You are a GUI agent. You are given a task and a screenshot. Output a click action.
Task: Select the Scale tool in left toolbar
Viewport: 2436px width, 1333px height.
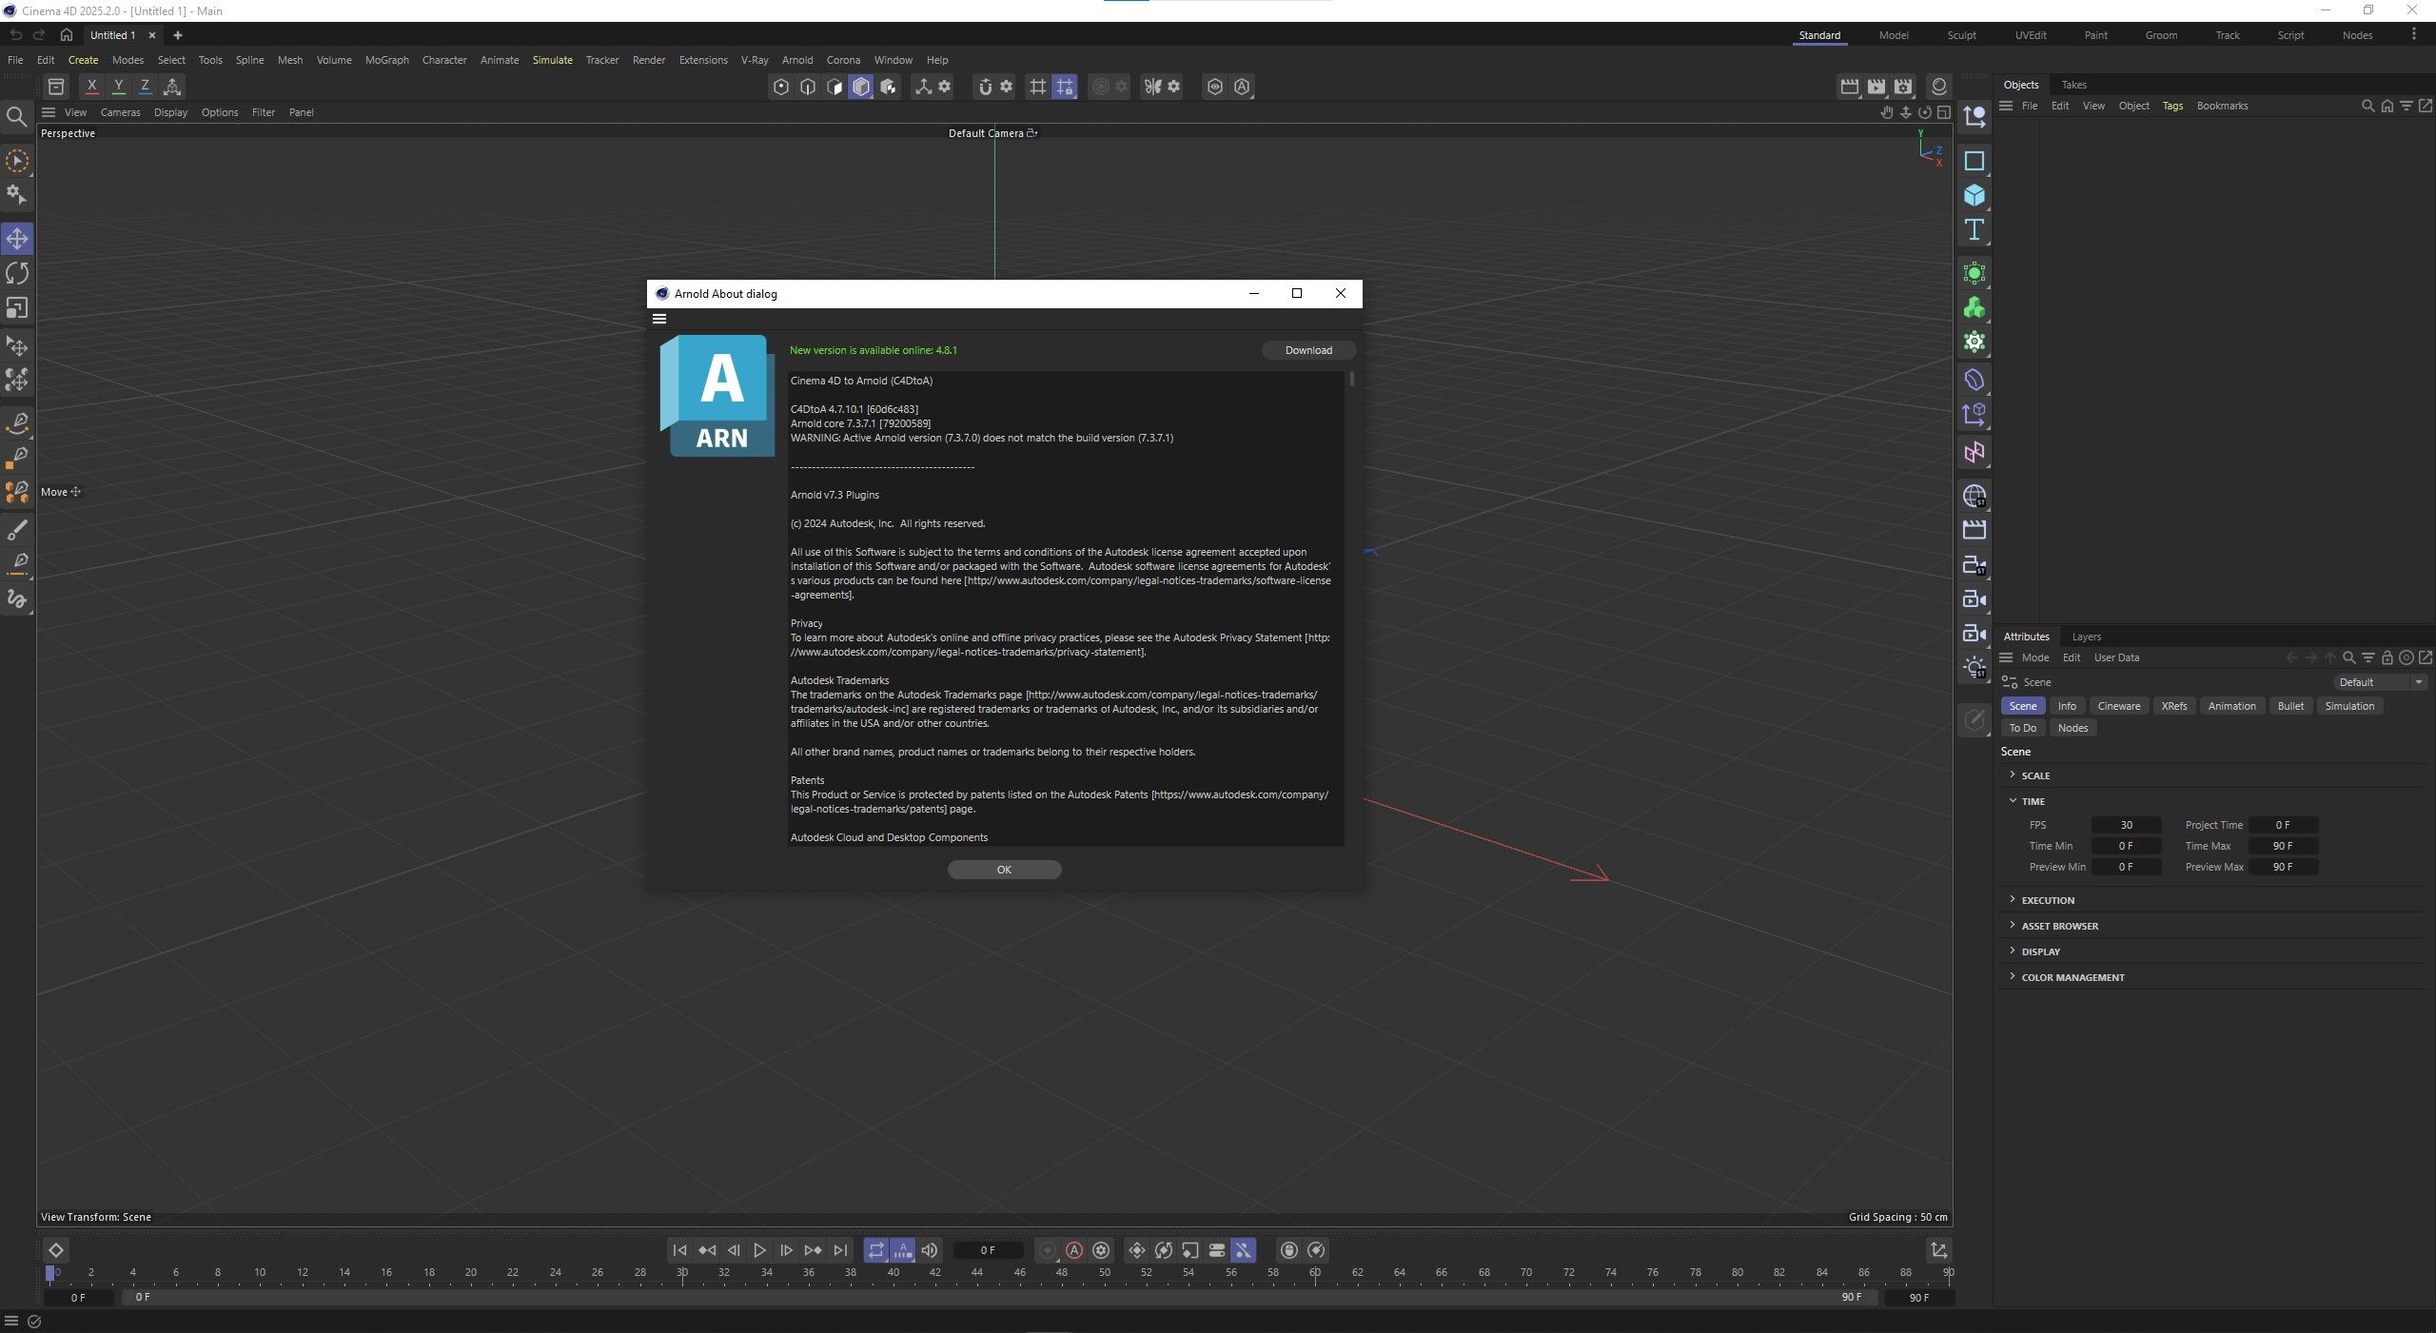point(17,308)
